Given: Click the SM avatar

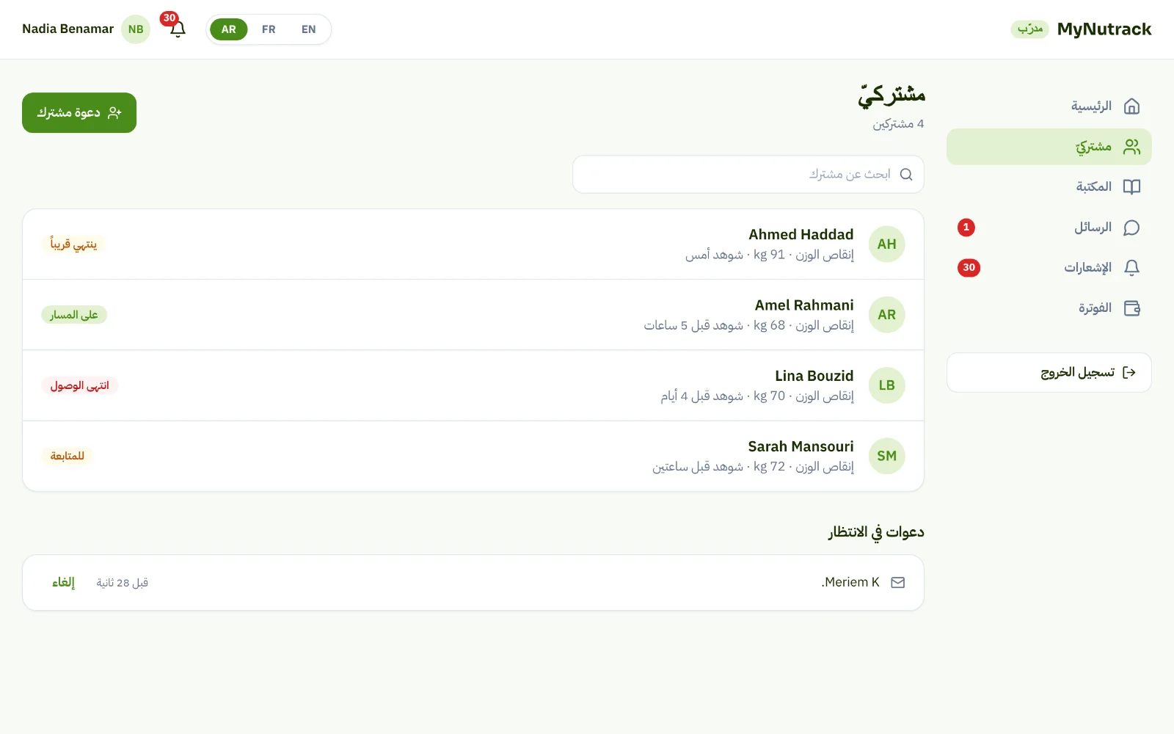Looking at the screenshot, I should (x=887, y=456).
